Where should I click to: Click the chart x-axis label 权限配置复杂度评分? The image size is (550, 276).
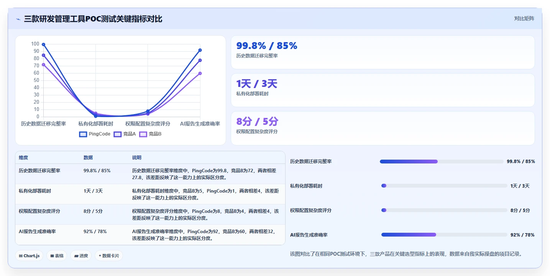click(148, 124)
